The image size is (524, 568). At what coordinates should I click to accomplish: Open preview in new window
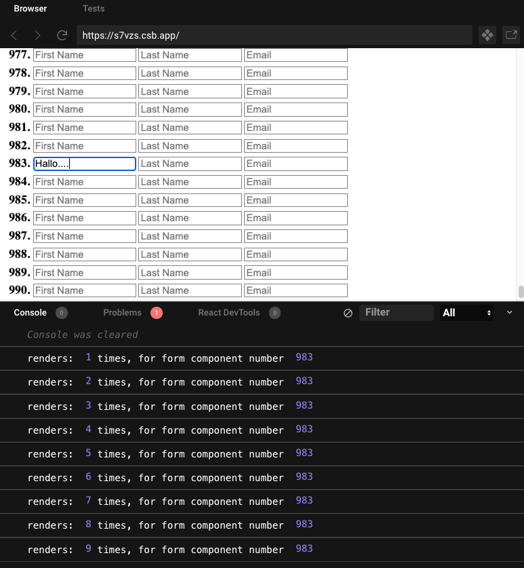coord(510,35)
